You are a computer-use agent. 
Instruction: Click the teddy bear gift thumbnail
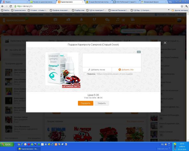(135, 134)
